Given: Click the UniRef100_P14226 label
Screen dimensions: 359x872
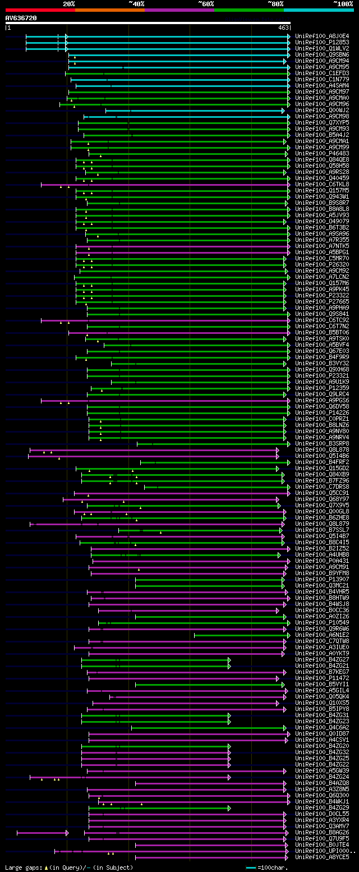Looking at the screenshot, I should pos(322,412).
